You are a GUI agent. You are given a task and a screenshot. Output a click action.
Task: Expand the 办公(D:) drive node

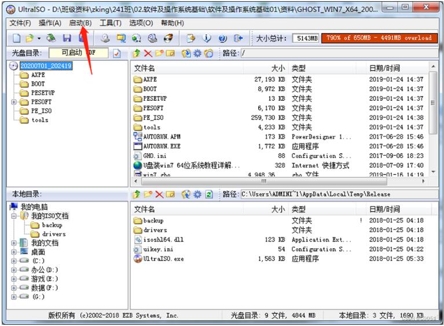[x=14, y=270]
